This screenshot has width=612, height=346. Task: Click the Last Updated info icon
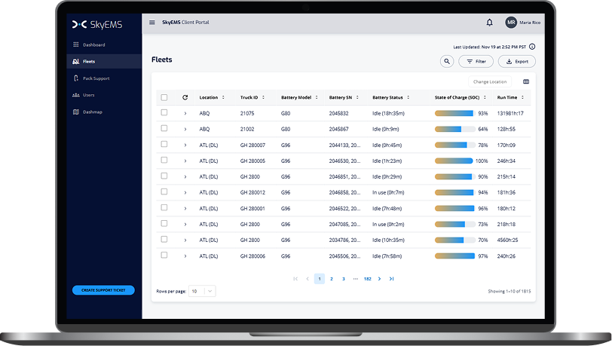coord(532,46)
